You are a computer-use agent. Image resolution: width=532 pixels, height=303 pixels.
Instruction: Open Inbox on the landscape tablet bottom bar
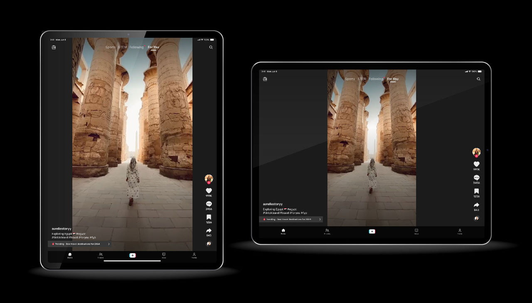pos(416,231)
